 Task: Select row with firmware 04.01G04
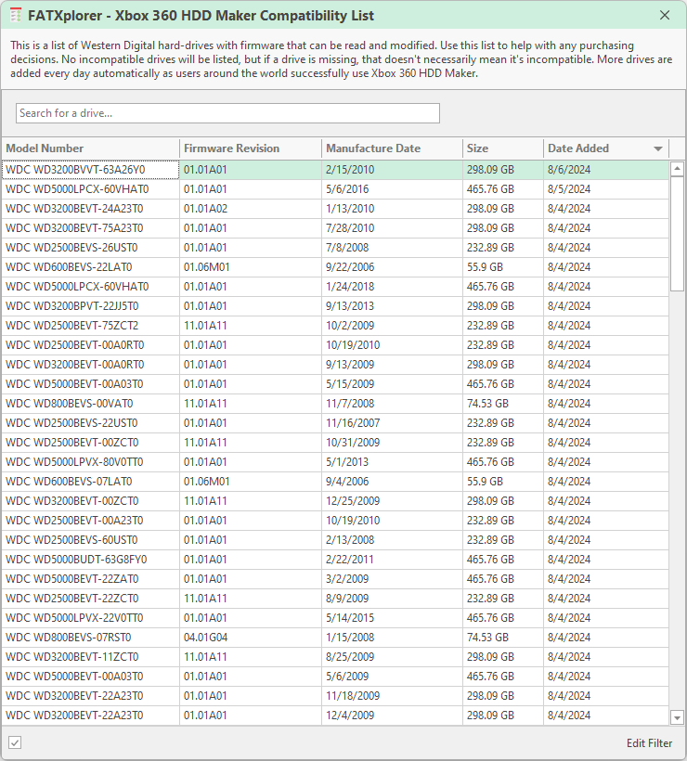coord(205,638)
